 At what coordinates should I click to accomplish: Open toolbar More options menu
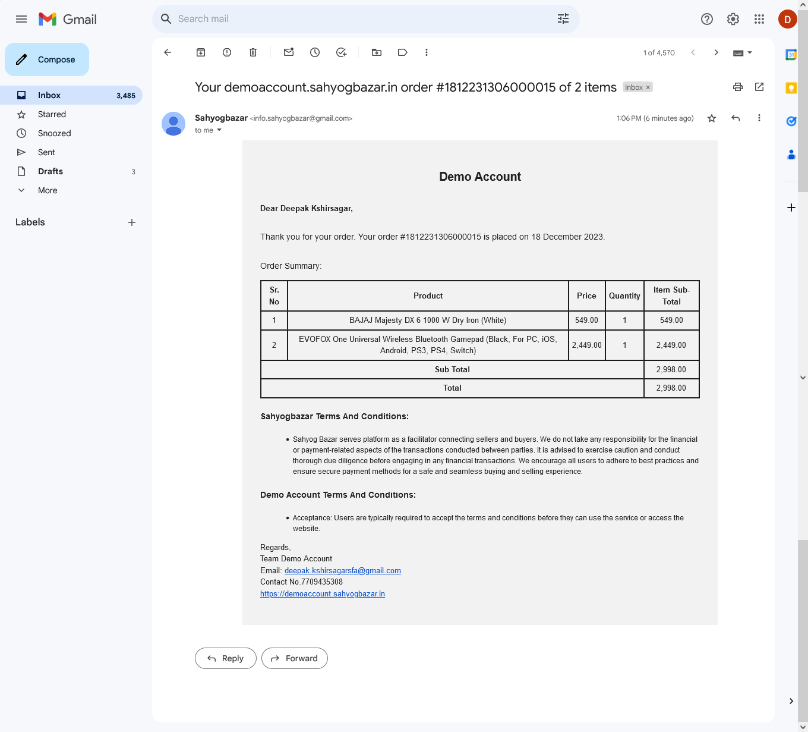427,52
